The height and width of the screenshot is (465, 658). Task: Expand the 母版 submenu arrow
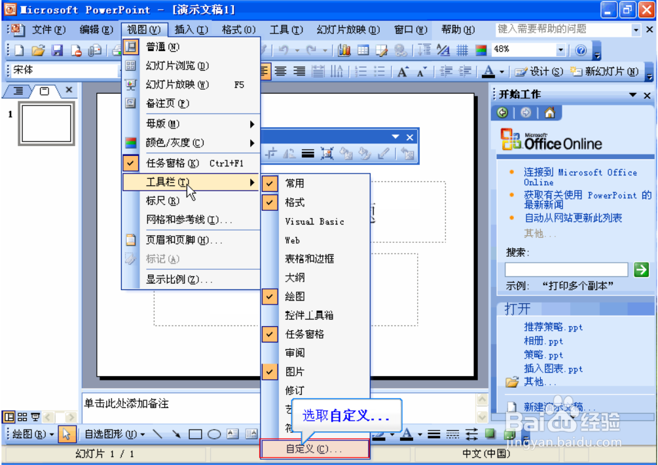point(252,123)
